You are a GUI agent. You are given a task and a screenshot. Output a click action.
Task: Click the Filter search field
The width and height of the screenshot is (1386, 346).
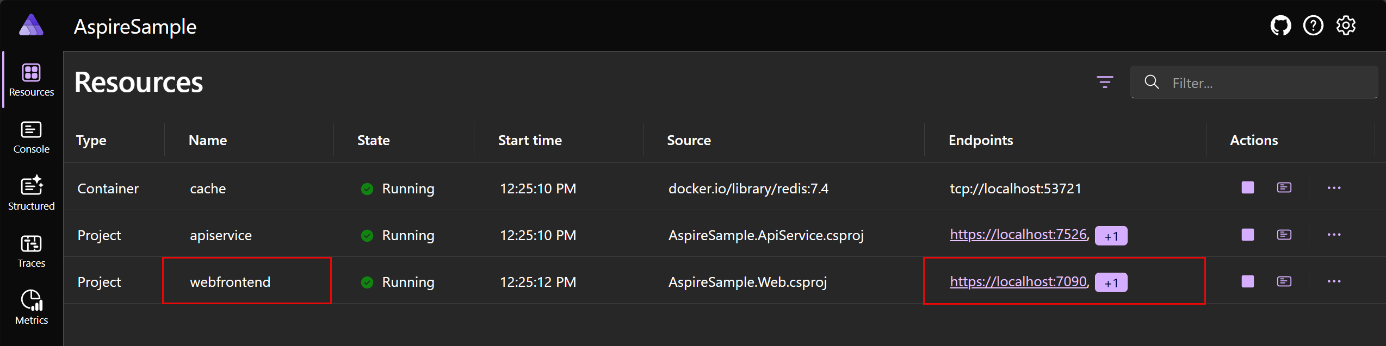point(1254,83)
